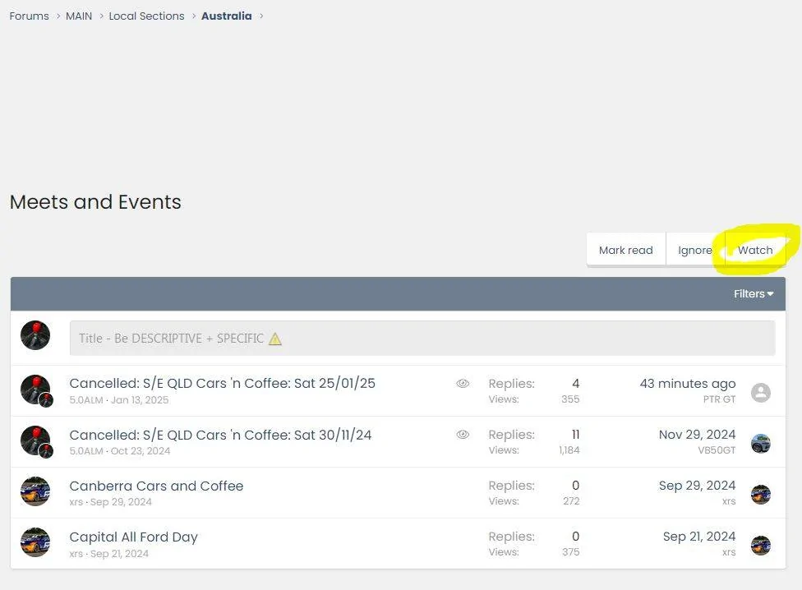
Task: Click the Meets and Events heading
Action: click(x=95, y=202)
